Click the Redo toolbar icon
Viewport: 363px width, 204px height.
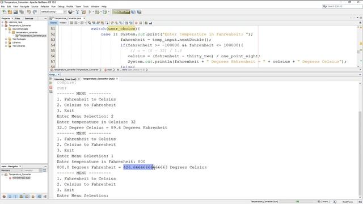35,12
